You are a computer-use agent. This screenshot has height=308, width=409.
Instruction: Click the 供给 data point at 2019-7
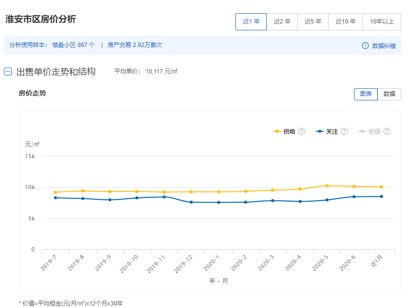coord(55,192)
